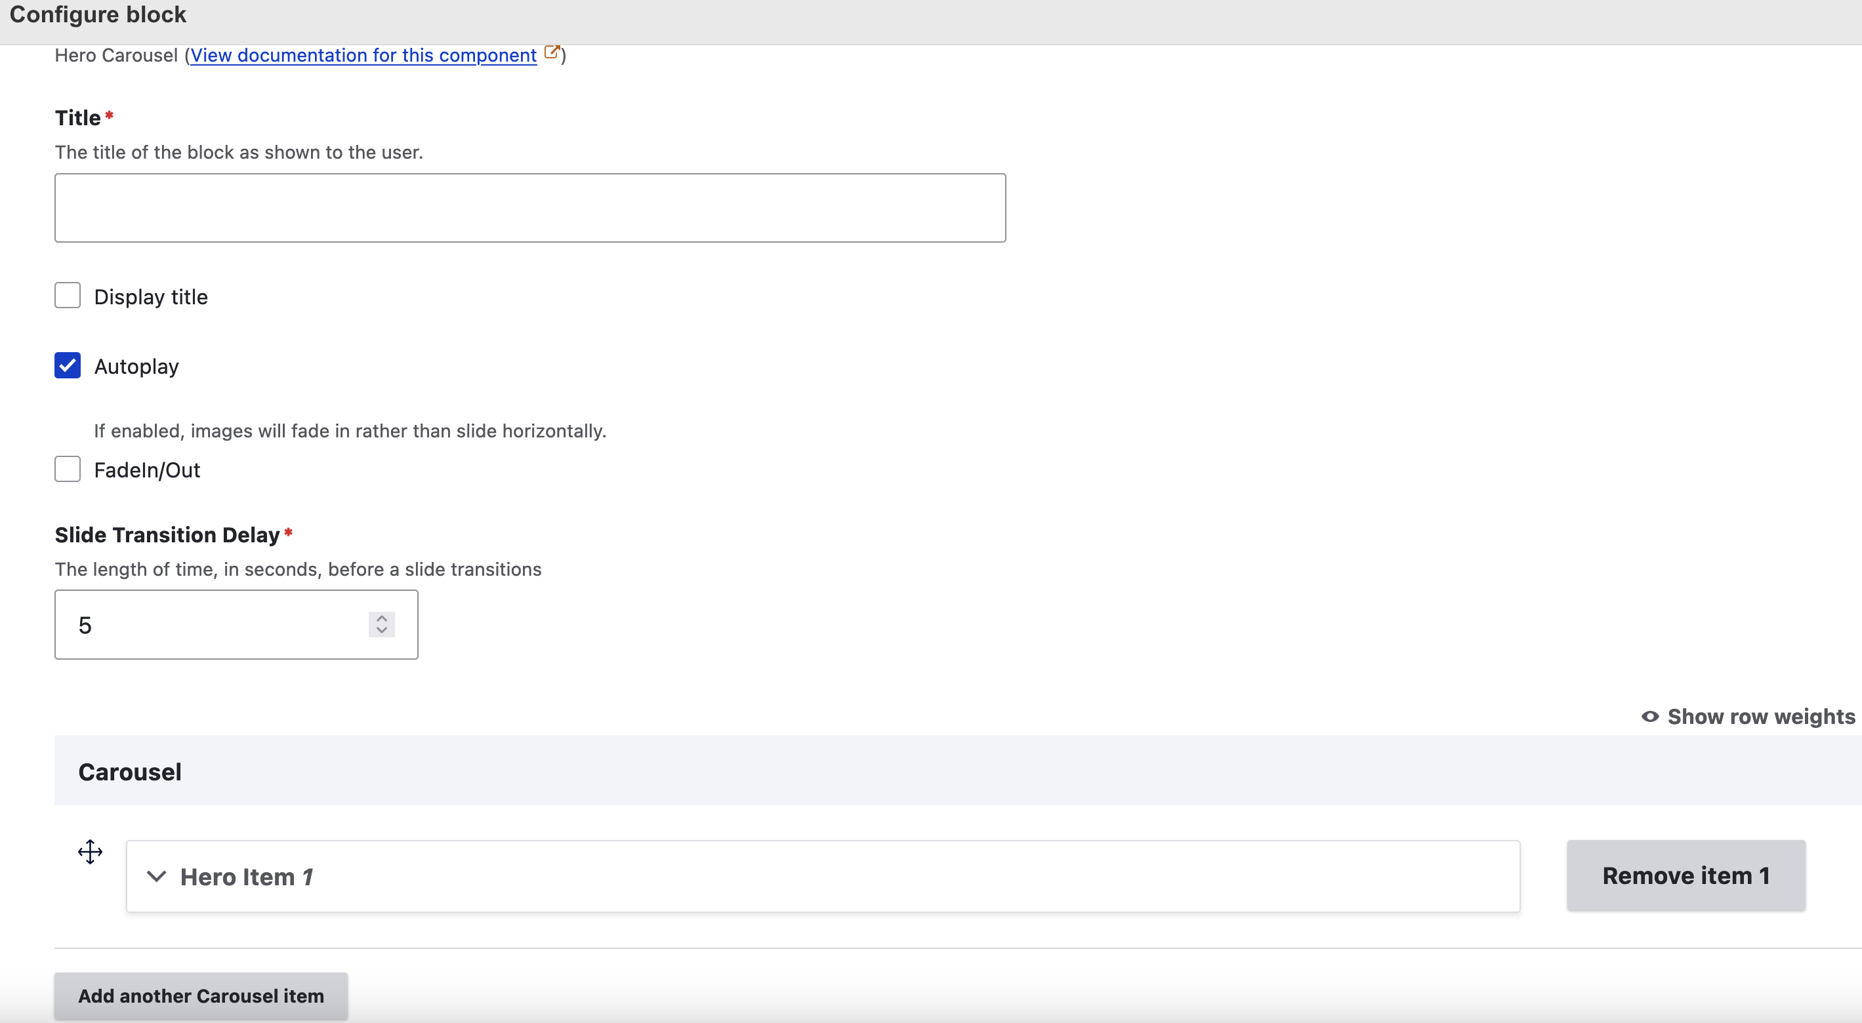Click the external link icon beside documentation

[552, 52]
